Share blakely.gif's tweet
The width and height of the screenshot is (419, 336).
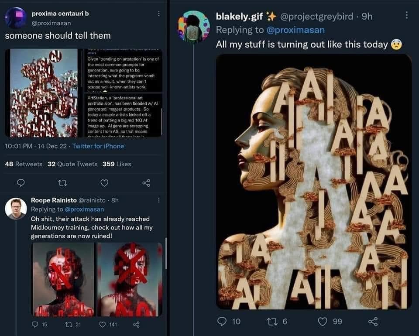pyautogui.click(x=373, y=322)
